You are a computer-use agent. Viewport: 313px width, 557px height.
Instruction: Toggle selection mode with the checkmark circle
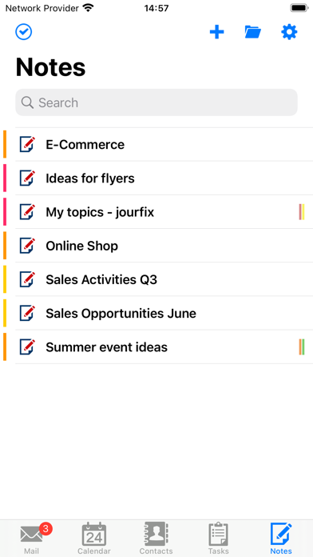[24, 32]
